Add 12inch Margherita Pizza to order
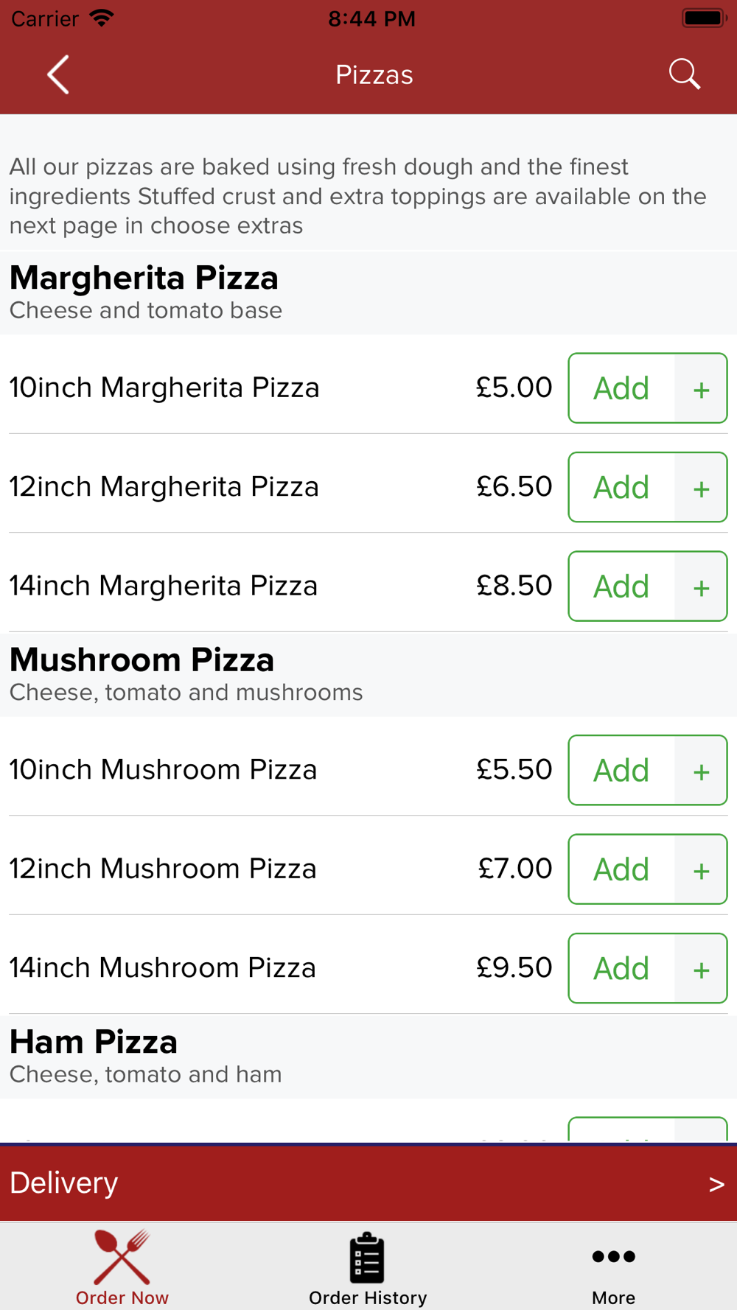 click(621, 488)
